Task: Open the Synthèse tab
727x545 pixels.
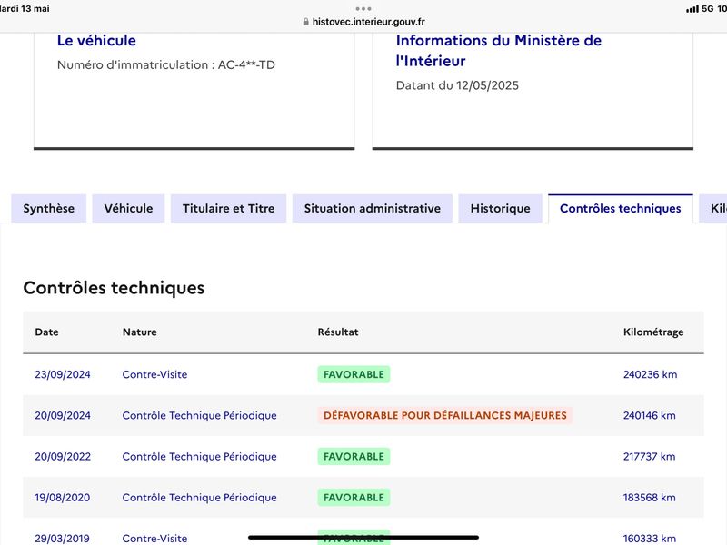Action: pyautogui.click(x=49, y=209)
